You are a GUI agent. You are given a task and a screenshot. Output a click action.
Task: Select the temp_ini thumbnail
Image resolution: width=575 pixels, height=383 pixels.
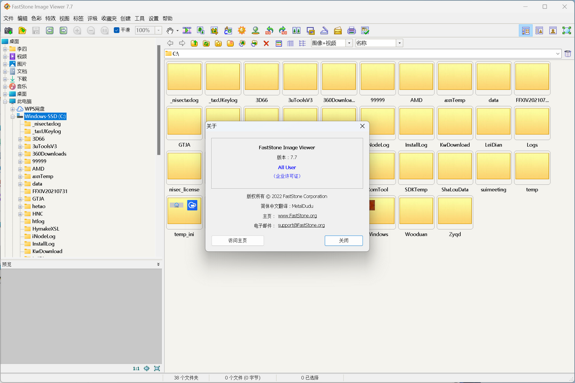tap(184, 212)
